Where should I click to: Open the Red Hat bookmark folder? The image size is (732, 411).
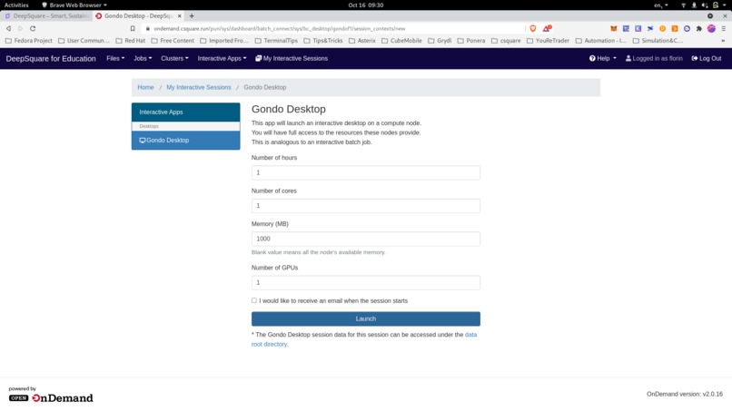(x=130, y=41)
